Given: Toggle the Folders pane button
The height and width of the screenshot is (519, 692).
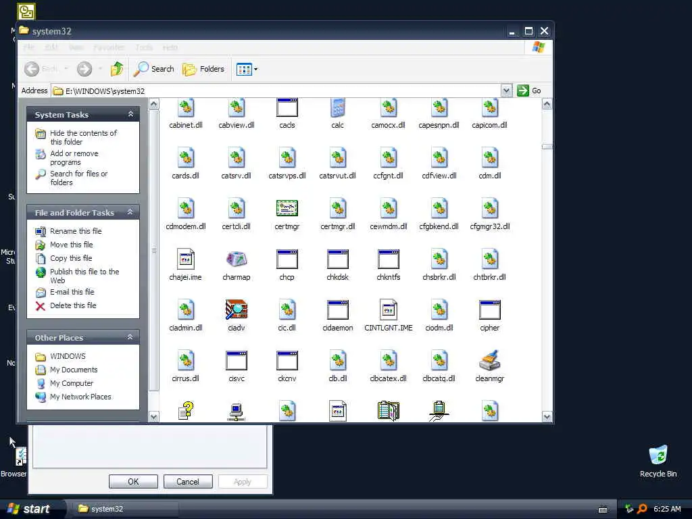Looking at the screenshot, I should pos(203,69).
